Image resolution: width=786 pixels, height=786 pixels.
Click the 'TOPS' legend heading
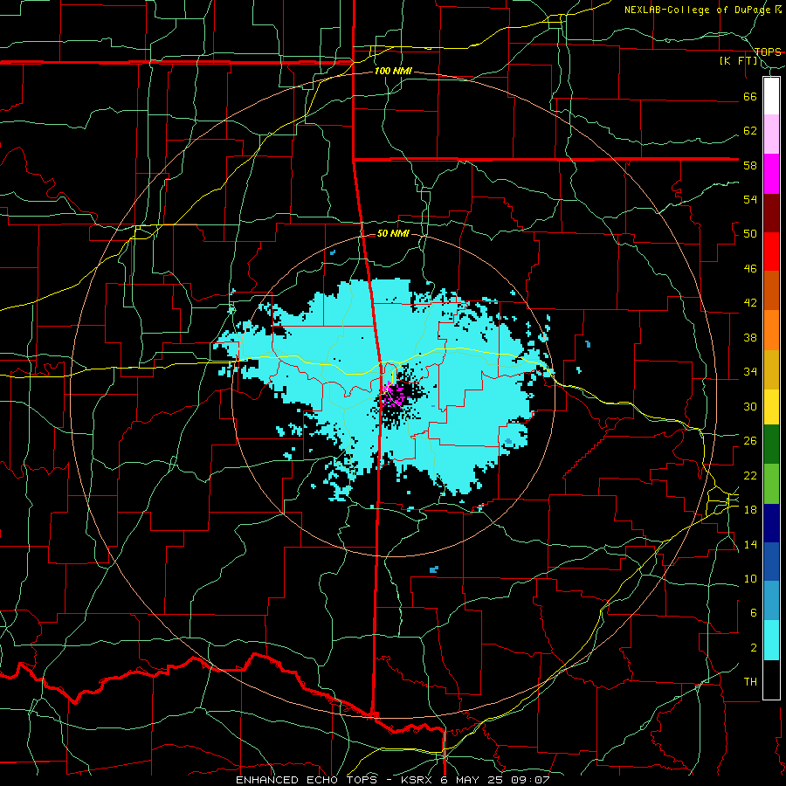pos(768,52)
